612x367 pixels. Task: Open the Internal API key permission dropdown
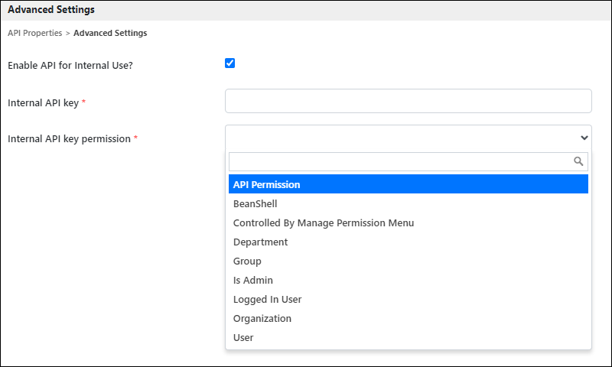click(409, 138)
